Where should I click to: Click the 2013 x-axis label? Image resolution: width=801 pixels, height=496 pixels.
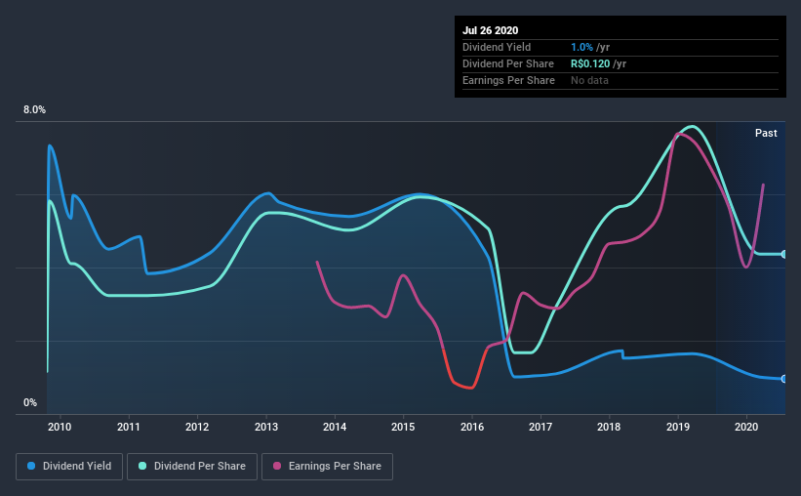(x=266, y=427)
